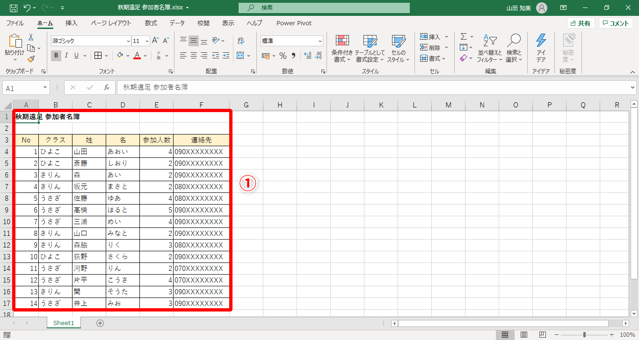Click the Cut scissors icon
This screenshot has height=340, width=639.
pos(31,37)
